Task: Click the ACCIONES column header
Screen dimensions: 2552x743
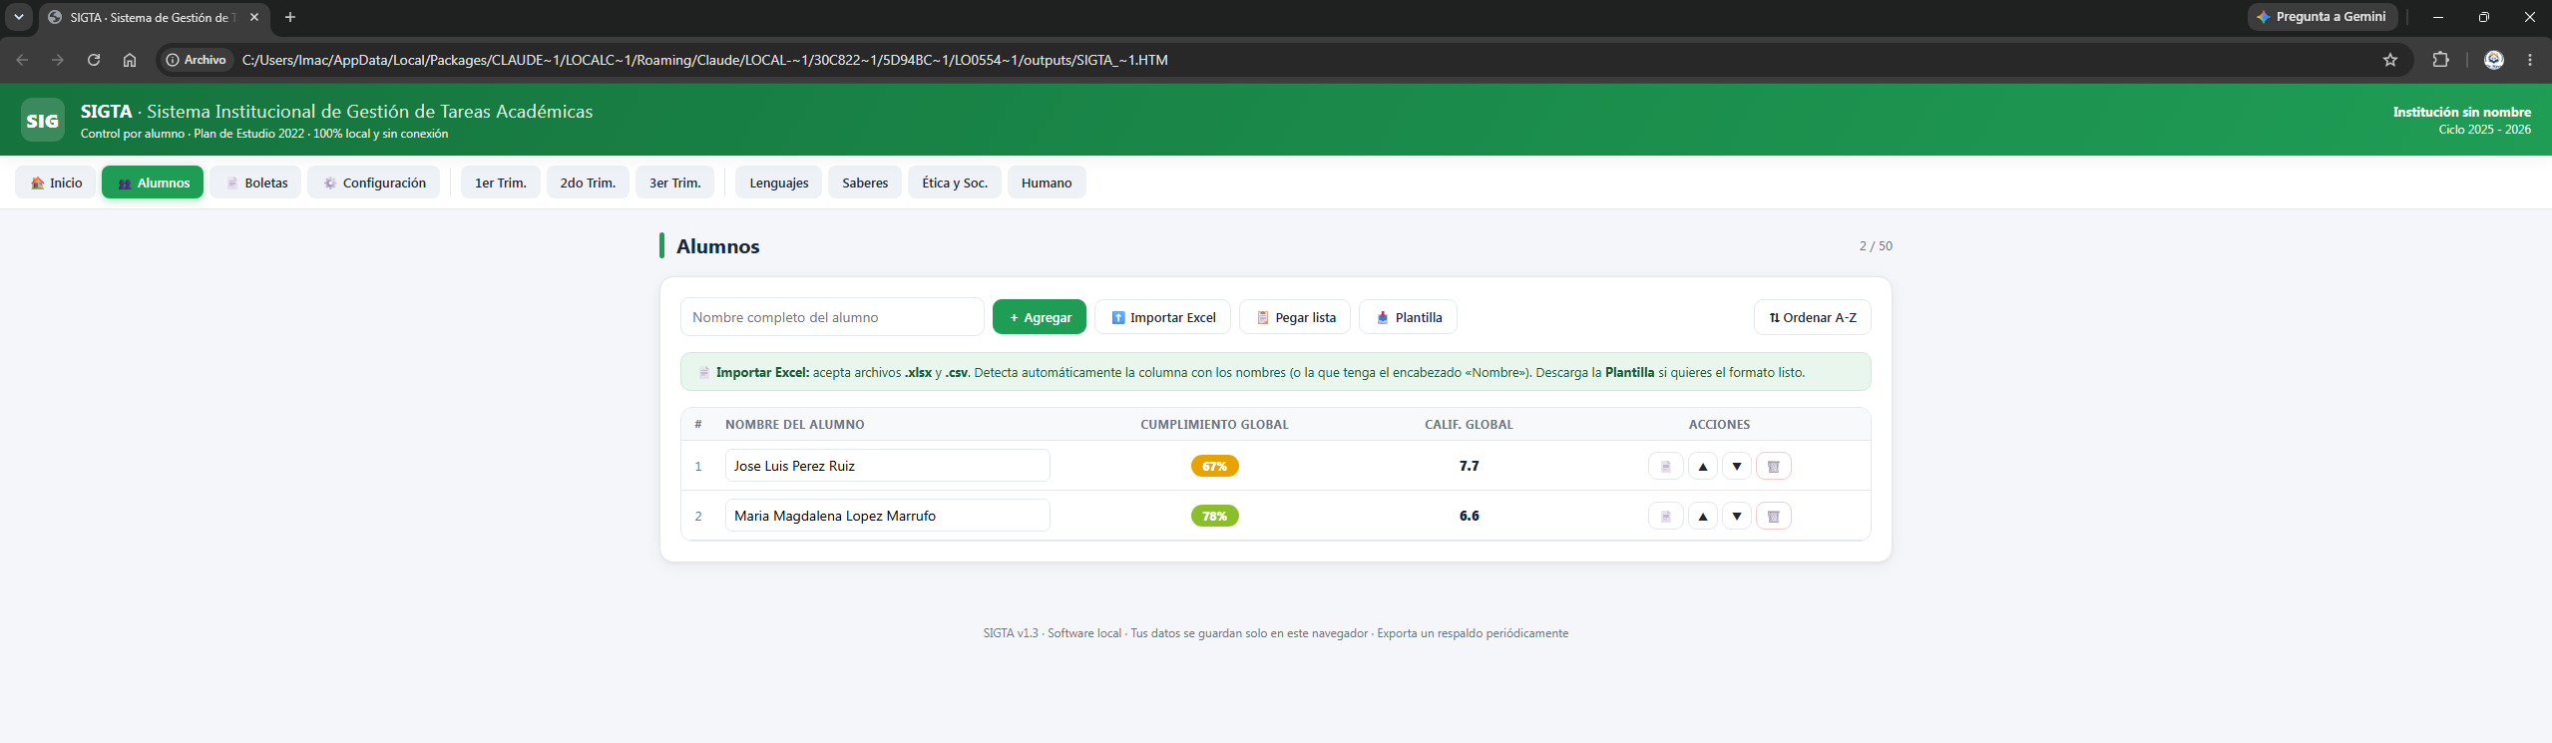Action: coord(1719,425)
